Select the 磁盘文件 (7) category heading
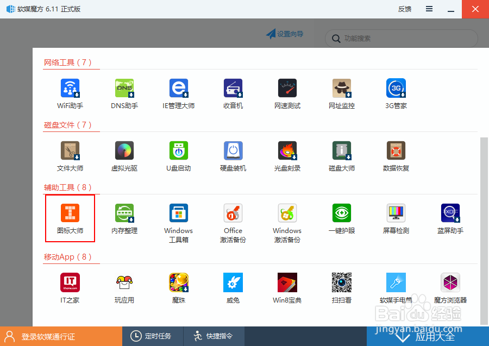Viewport: 489px width, 346px height. pyautogui.click(x=68, y=125)
